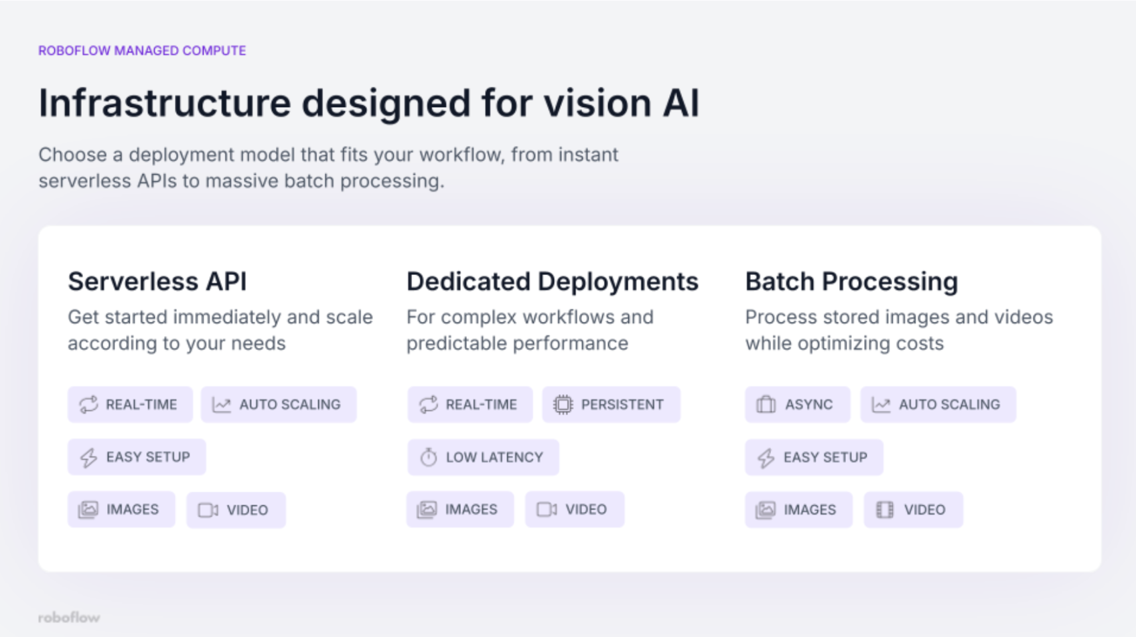
Task: Click the Easy Setup lightning icon under Serverless API
Action: point(88,457)
